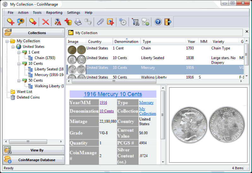Click the Add Coin toolbar icon
The image size is (252, 173).
pos(11,22)
